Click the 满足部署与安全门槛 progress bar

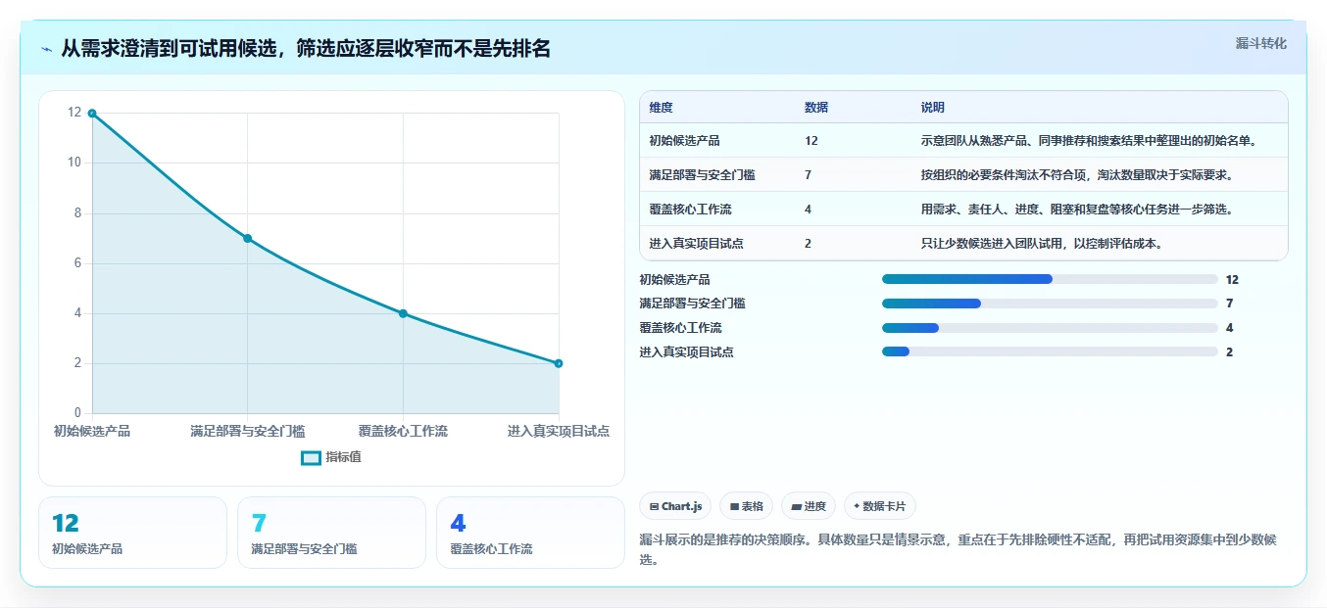click(x=1050, y=304)
